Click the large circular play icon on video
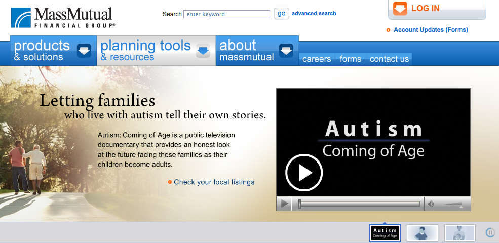This screenshot has width=499, height=243. coord(304,173)
